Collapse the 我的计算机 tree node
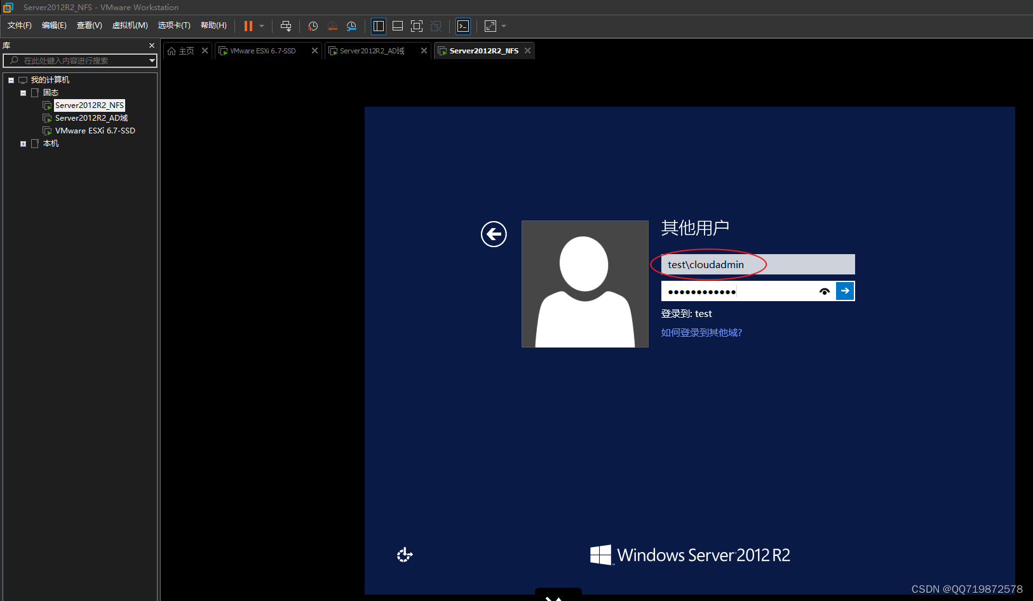 [11, 80]
